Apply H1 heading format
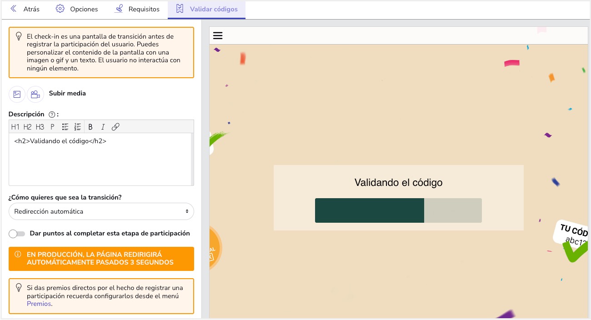The image size is (591, 320). click(15, 127)
